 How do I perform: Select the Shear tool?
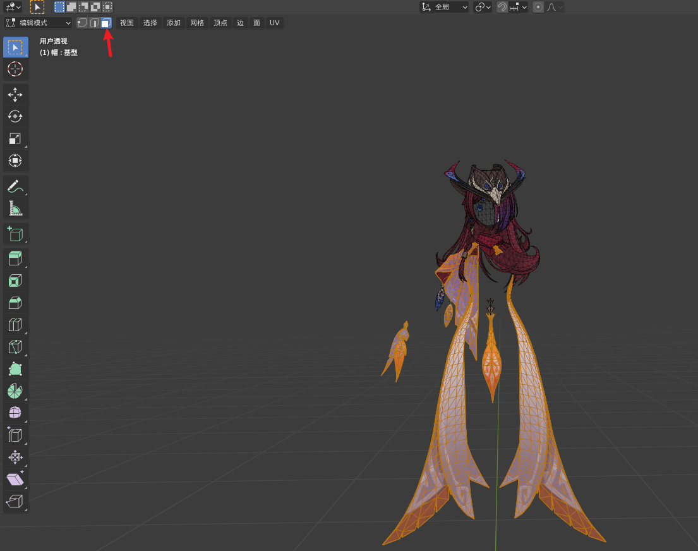[x=16, y=479]
